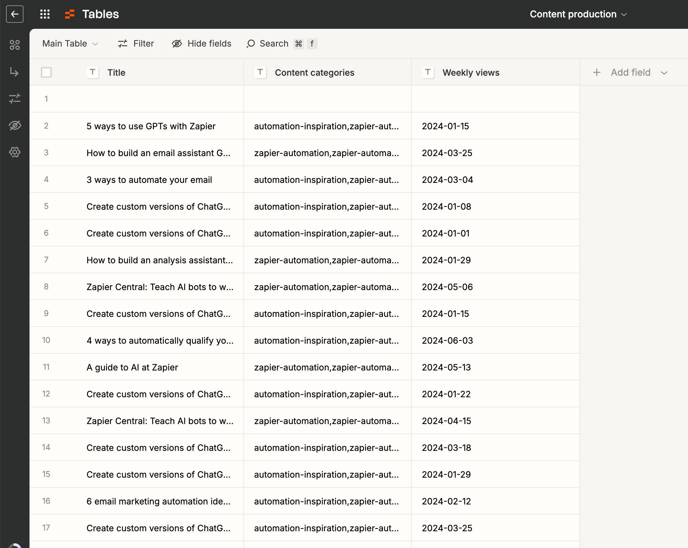Open settings gear in the sidebar
Screen dimensions: 688x548
tap(15, 152)
